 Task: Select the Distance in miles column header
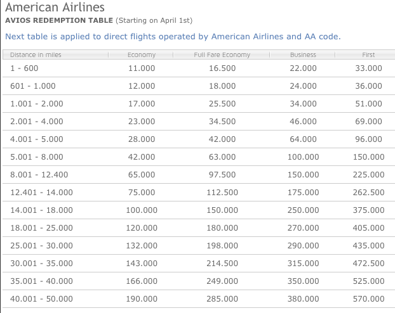pos(36,55)
